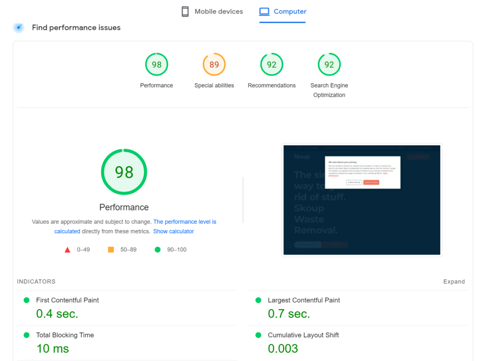
Task: Switch to the Mobile devices tab
Action: point(212,12)
